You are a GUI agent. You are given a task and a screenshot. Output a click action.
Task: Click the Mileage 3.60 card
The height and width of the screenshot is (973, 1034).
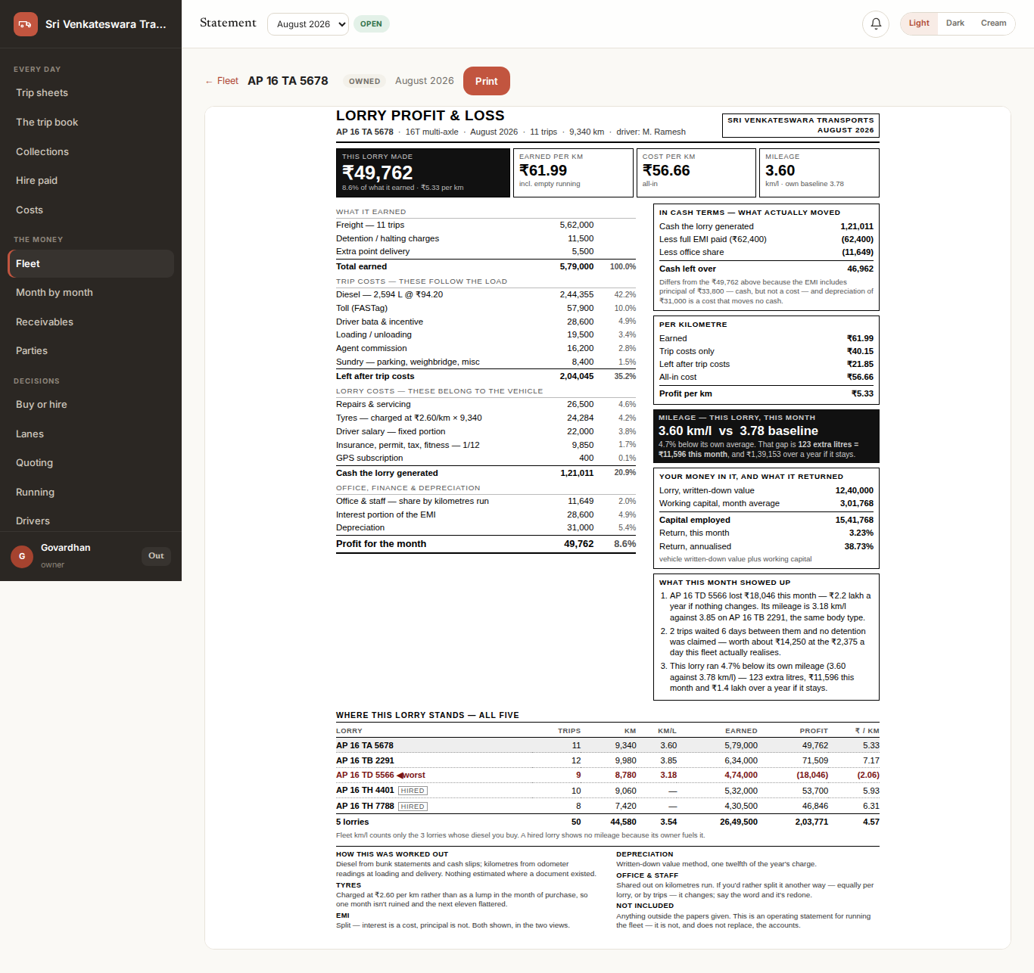819,173
